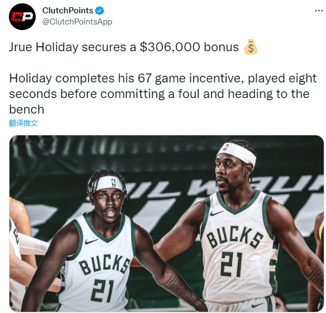326x313 pixels.
Task: Open the attached Bucks players photo
Action: [167, 224]
